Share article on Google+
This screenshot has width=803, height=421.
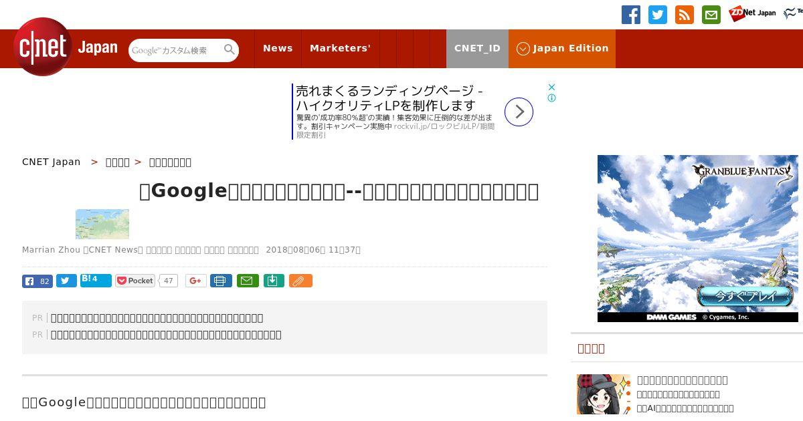[x=196, y=281]
